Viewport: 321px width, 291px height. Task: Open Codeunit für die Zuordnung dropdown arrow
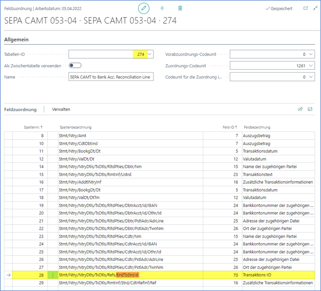pos(311,77)
